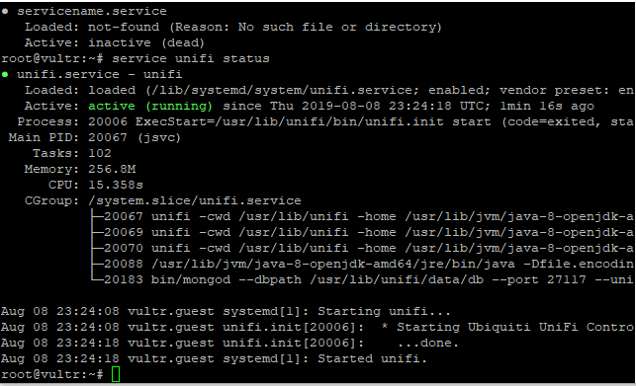The image size is (636, 386).
Task: Click the CPU value 15.358s
Action: [116, 185]
